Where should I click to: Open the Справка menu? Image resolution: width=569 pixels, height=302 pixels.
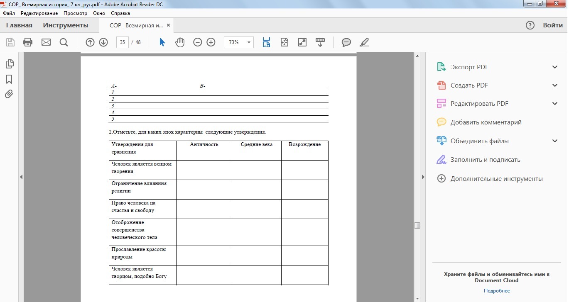point(120,13)
